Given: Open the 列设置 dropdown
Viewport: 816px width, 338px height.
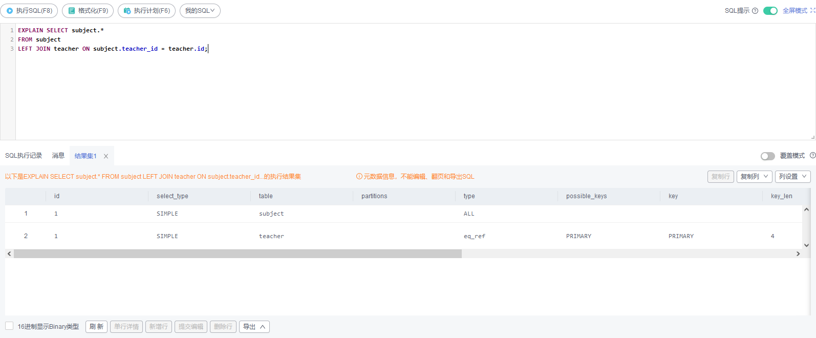Looking at the screenshot, I should click(792, 177).
